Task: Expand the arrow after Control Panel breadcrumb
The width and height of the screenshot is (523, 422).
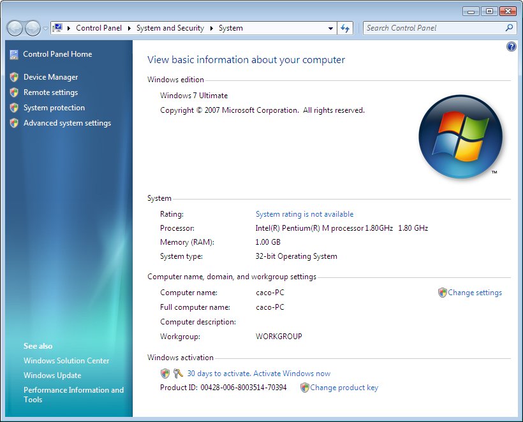Action: 129,28
